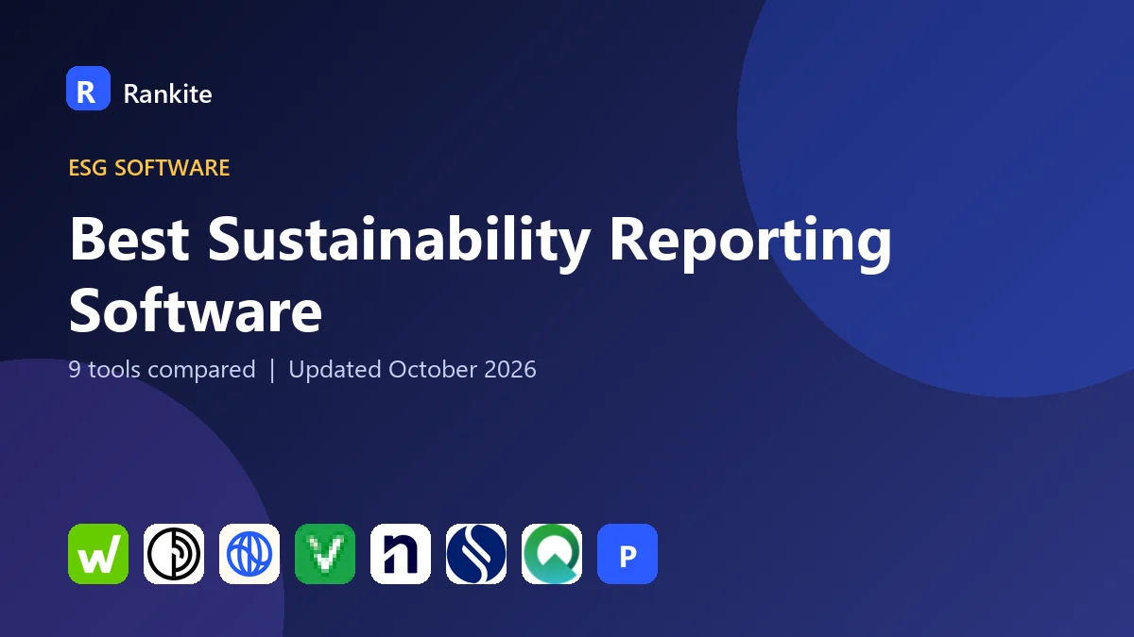Click the green mountain Q logo
The image size is (1134, 637).
pyautogui.click(x=552, y=554)
